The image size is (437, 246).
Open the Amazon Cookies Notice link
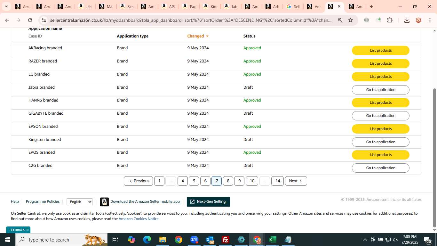(139, 219)
